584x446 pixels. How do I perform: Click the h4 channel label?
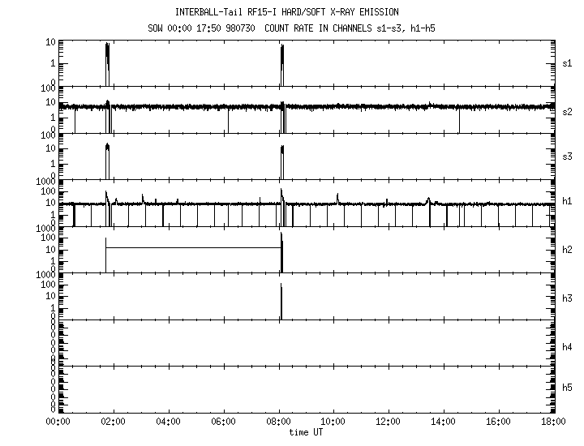[x=568, y=347]
